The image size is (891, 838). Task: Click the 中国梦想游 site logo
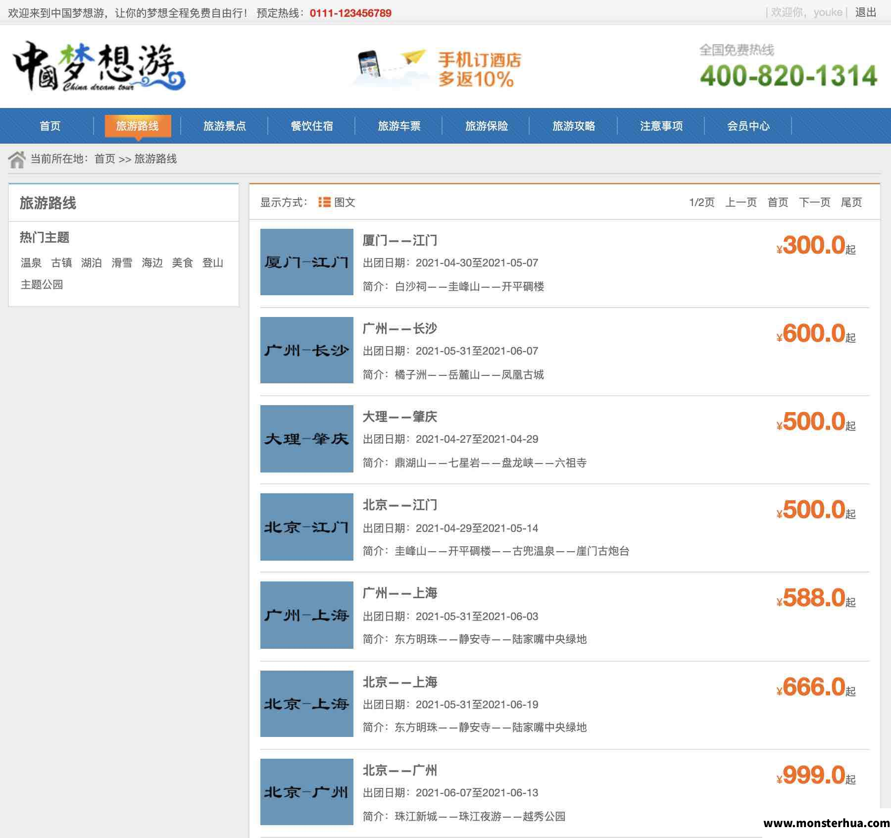(99, 66)
